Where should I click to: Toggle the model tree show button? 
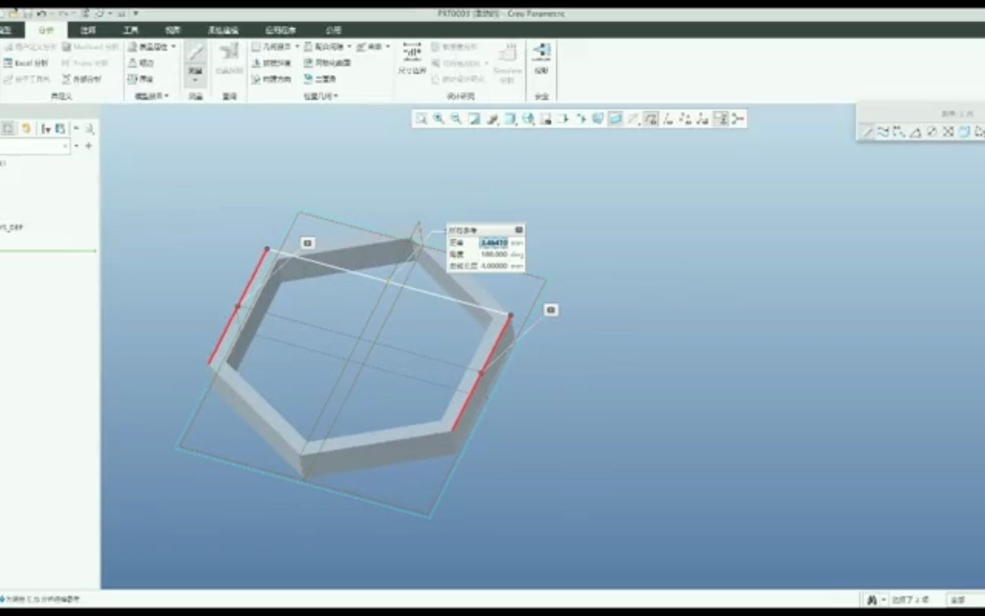click(7, 129)
